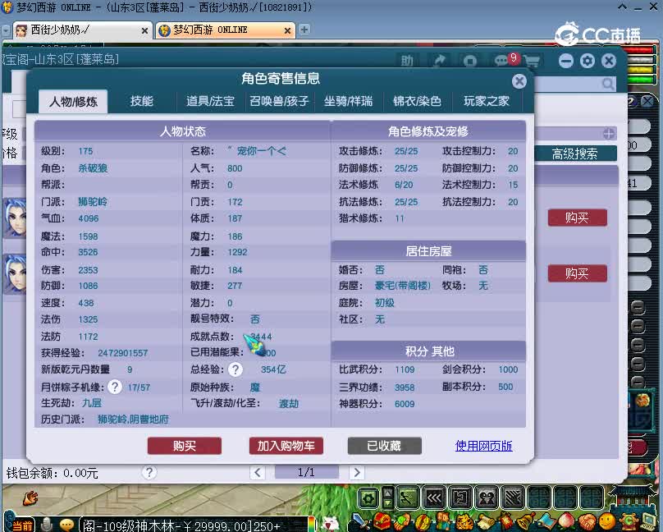Viewport: 663px width, 532px height.
Task: Open the 藏宝阁 settings gear icon
Action: point(588,62)
